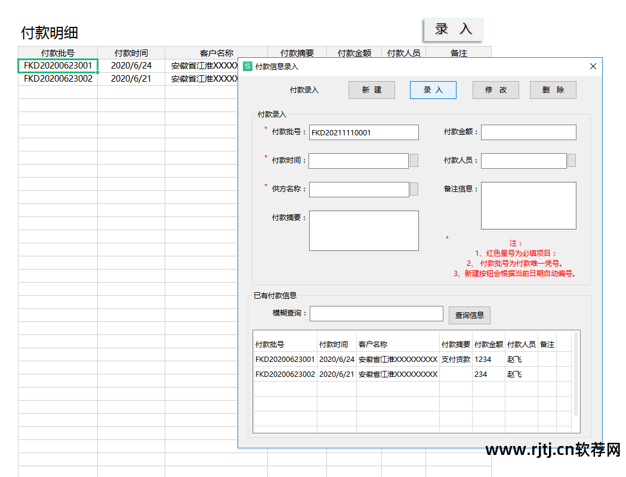
Task: Click spreadsheet header 客户名称
Action: tap(217, 53)
